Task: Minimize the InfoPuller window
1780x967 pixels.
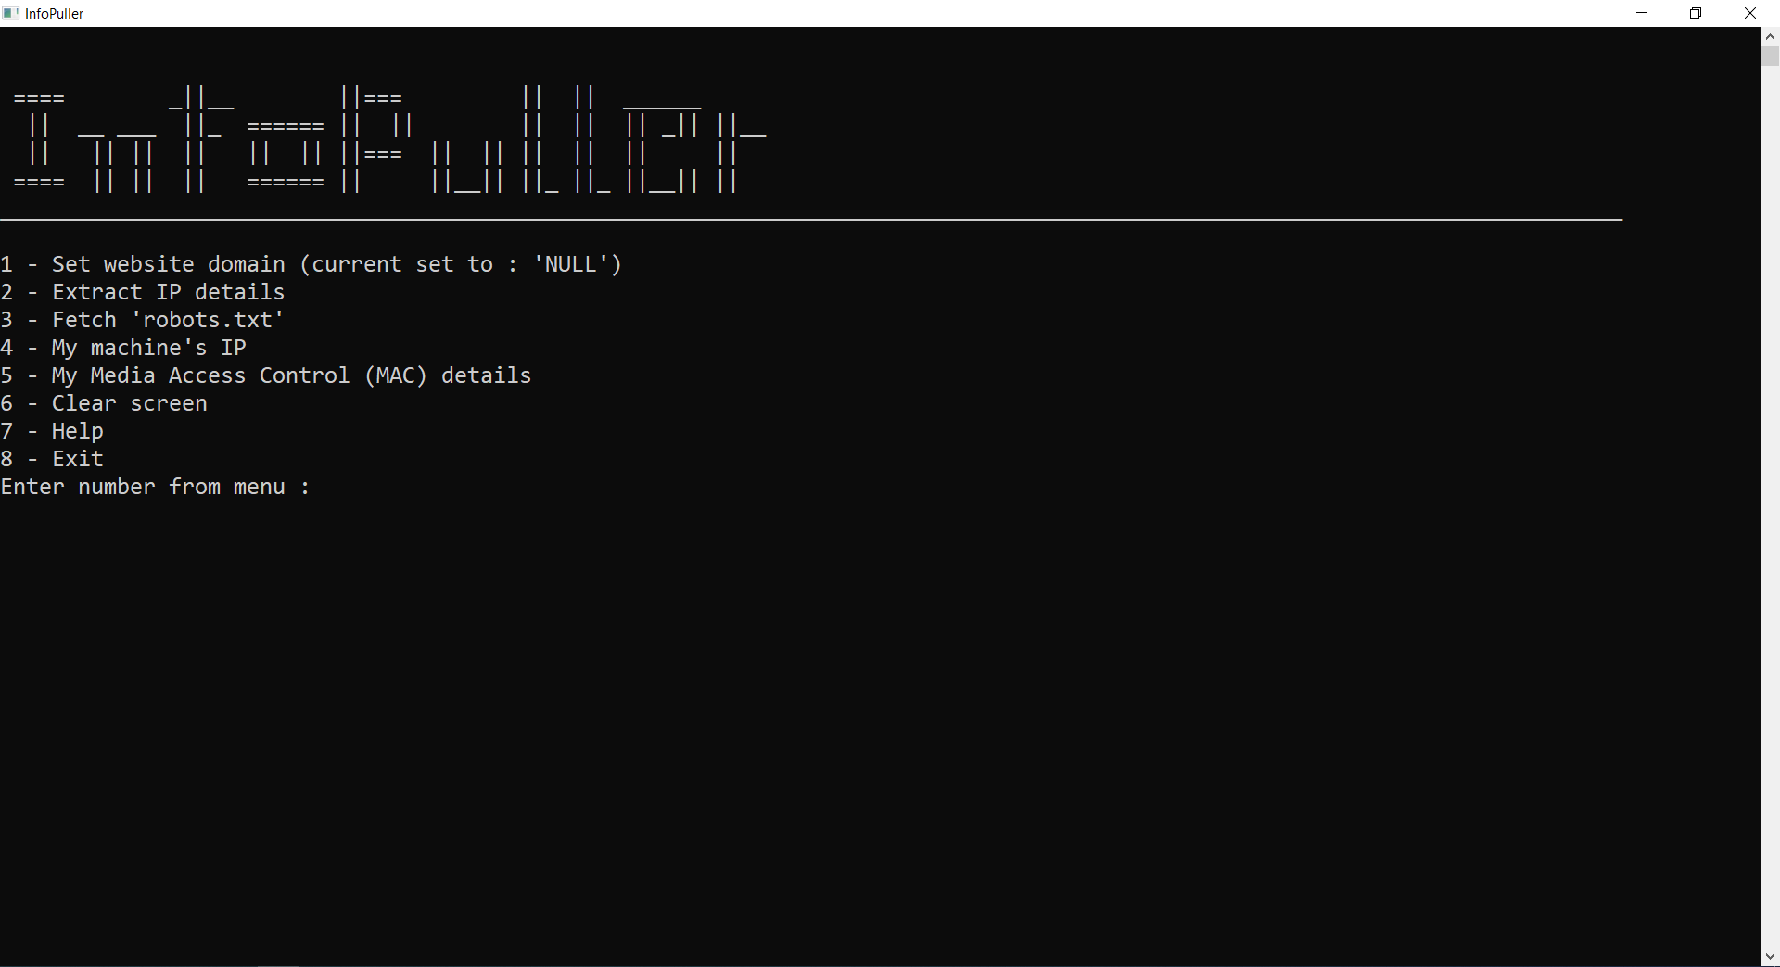Action: click(1642, 13)
